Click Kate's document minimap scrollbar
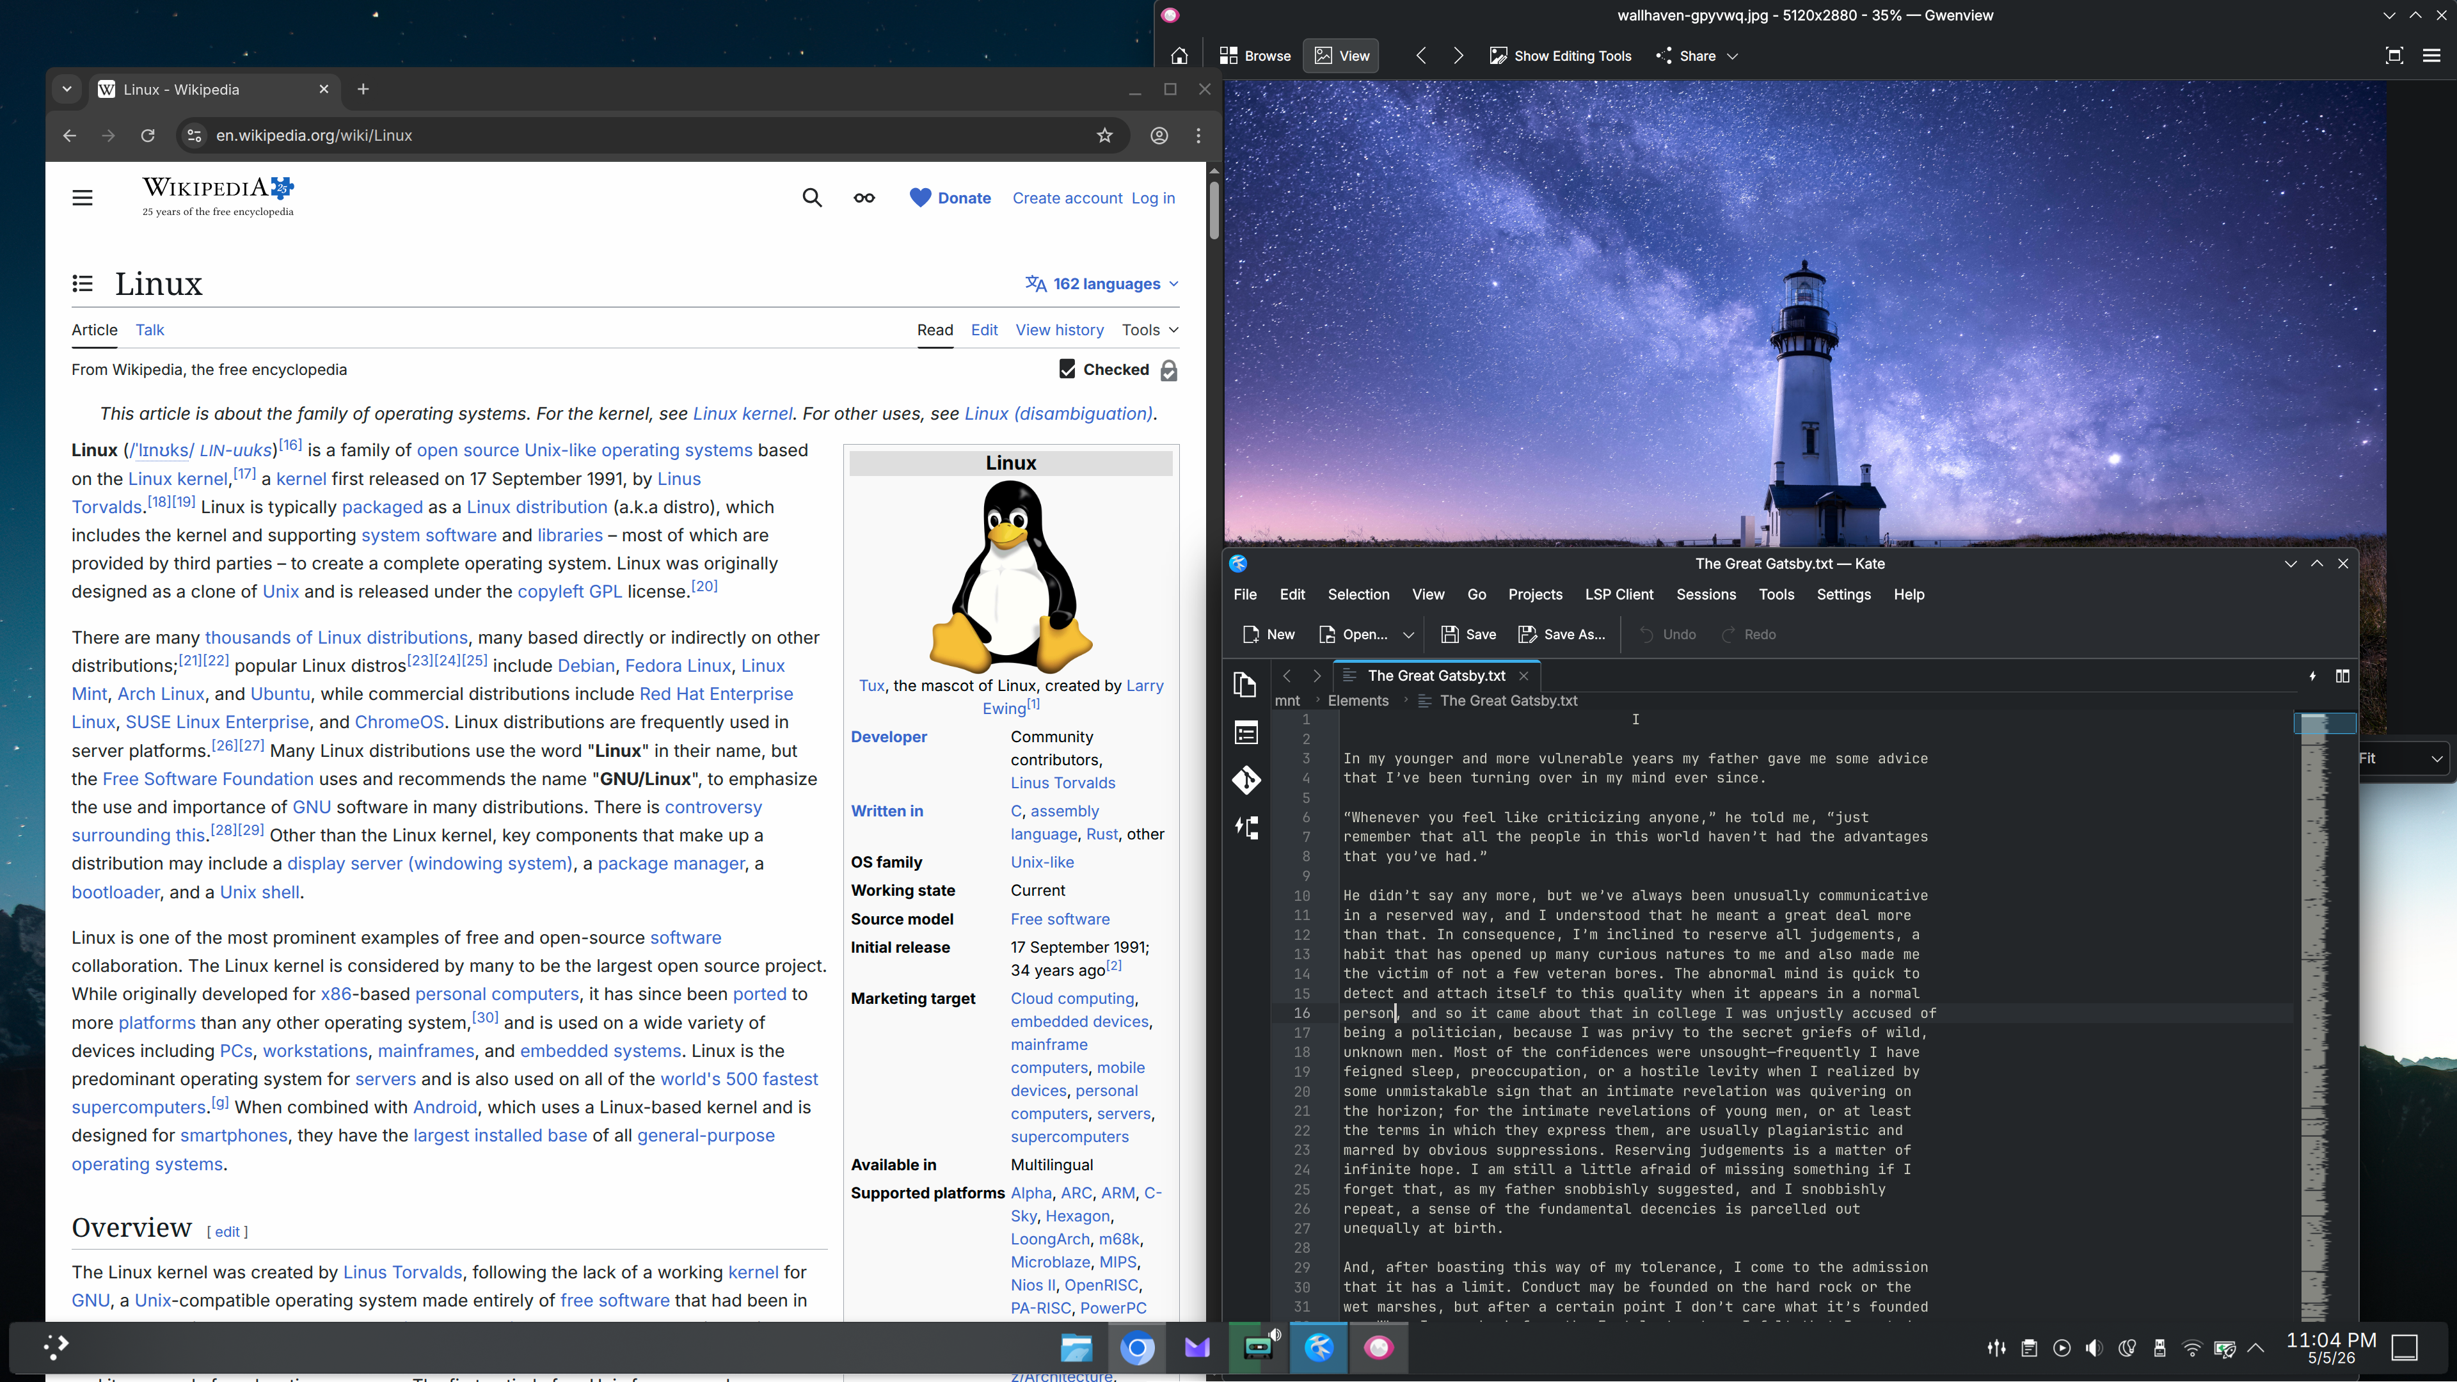Screen dimensions: 2457x1382 pos(2325,1017)
